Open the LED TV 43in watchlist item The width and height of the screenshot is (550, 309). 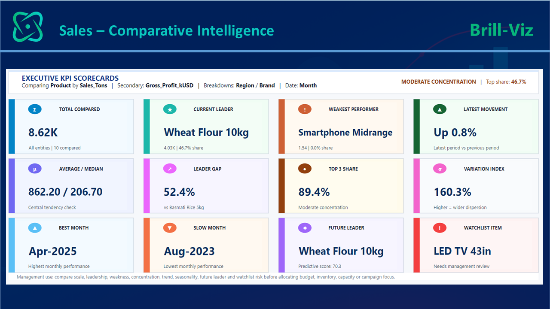click(462, 251)
